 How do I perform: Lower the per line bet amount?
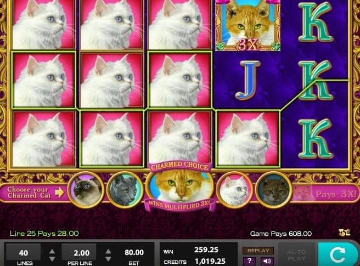(108, 259)
